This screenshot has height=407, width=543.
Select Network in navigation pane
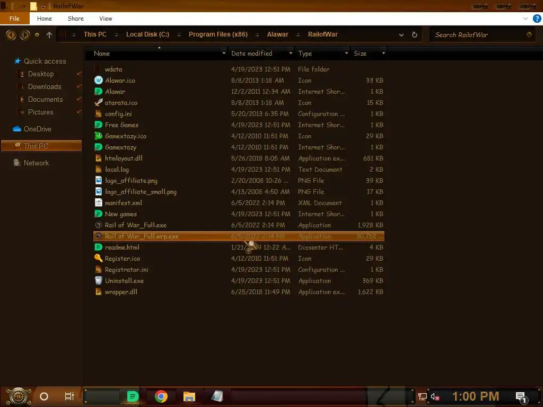36,163
